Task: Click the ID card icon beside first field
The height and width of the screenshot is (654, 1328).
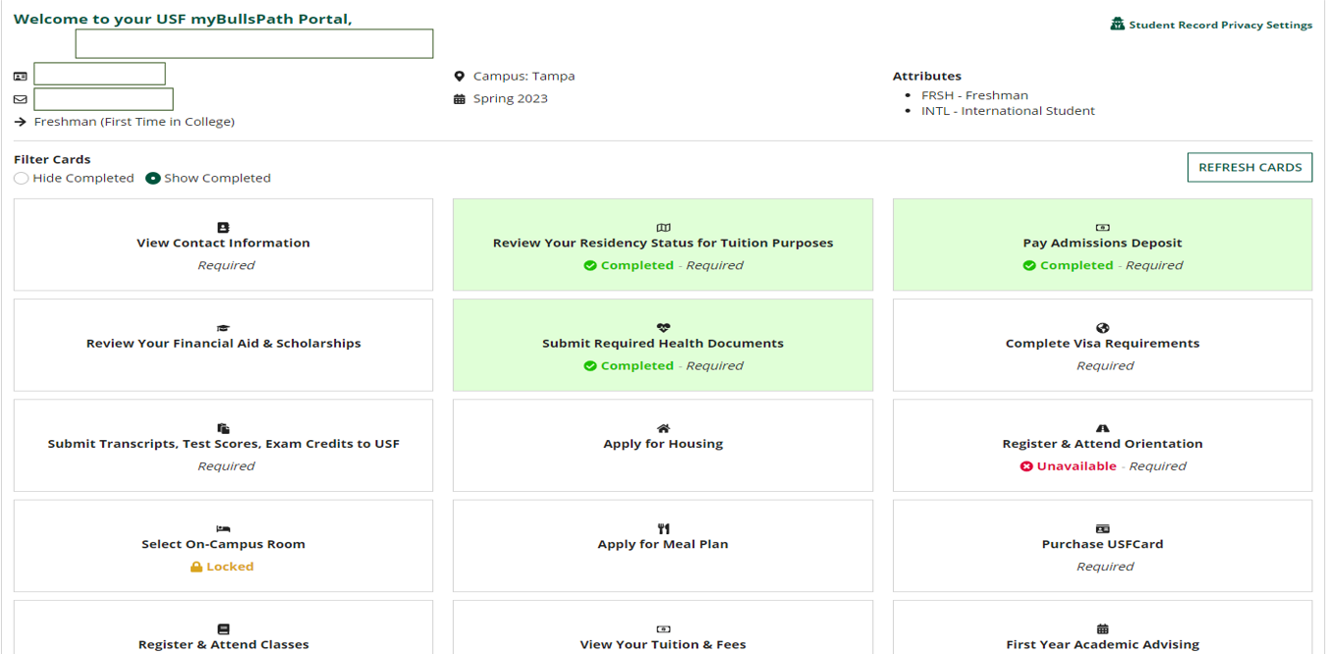Action: pyautogui.click(x=21, y=76)
